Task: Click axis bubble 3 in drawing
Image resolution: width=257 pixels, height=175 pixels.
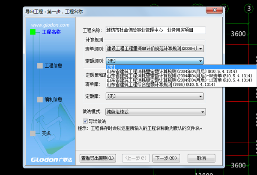Action: pyautogui.click(x=249, y=8)
